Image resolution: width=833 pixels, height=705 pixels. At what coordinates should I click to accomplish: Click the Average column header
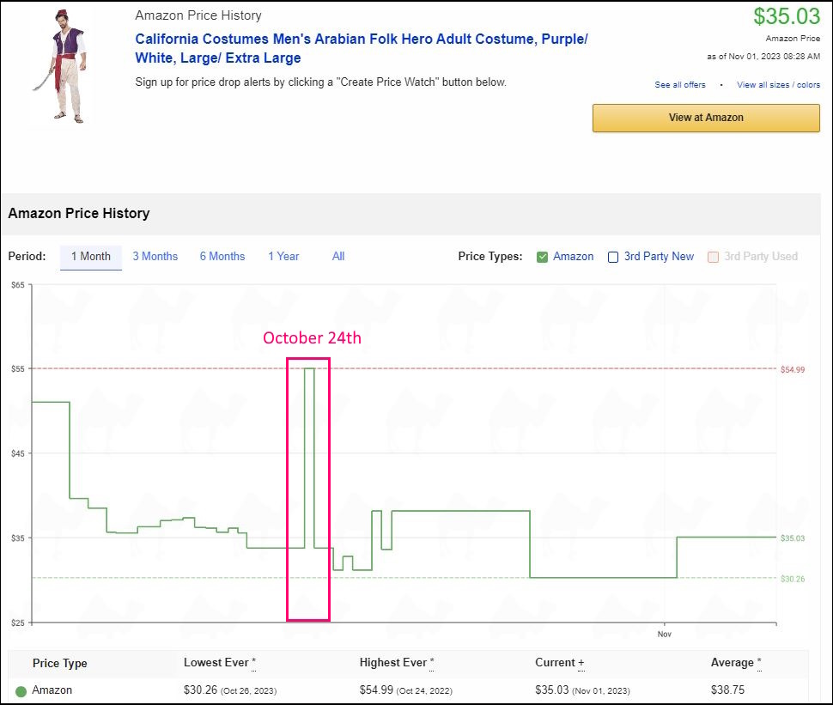[736, 663]
